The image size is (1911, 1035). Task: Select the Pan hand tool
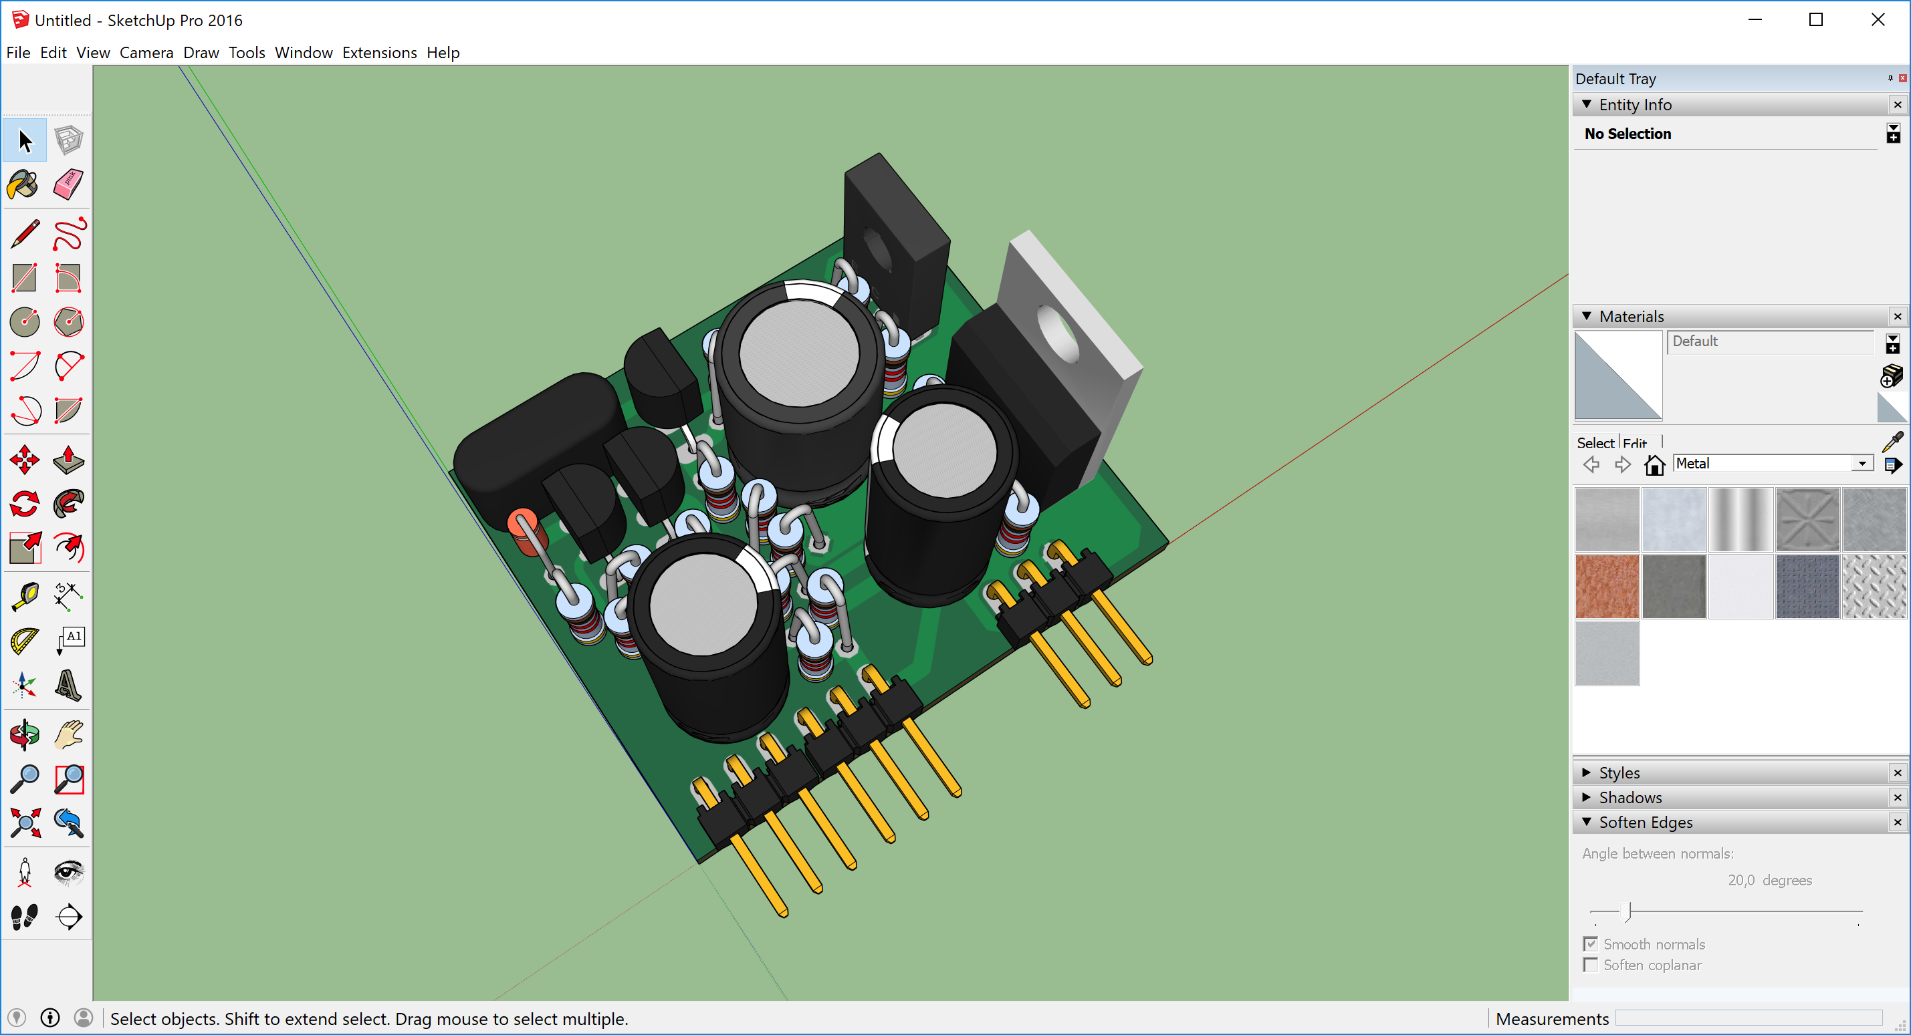[x=68, y=736]
